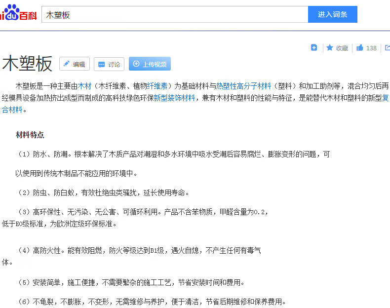Open the 纤维素 link

point(157,86)
